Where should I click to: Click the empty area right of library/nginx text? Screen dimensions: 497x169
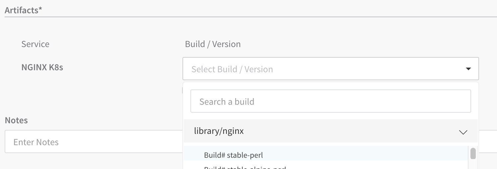tap(348, 131)
